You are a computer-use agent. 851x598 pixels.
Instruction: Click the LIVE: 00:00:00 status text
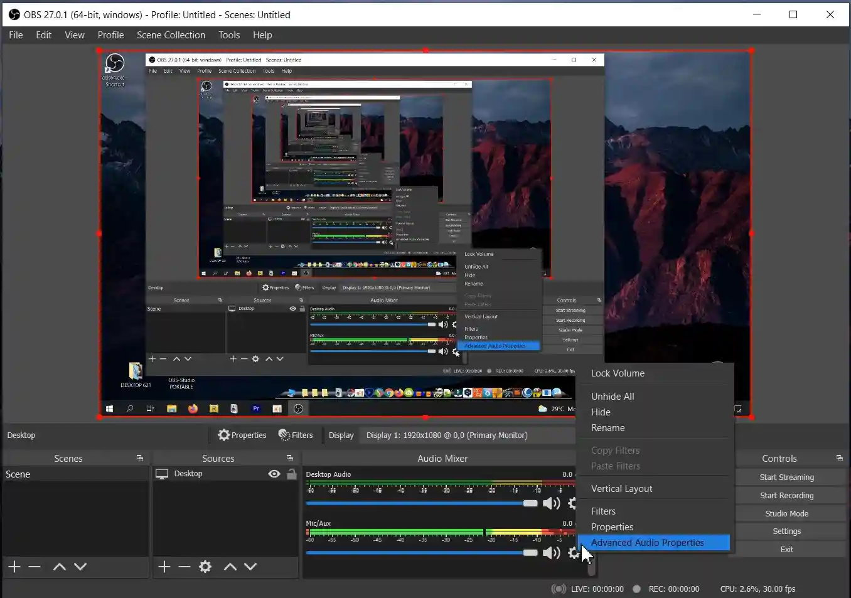[x=597, y=589]
